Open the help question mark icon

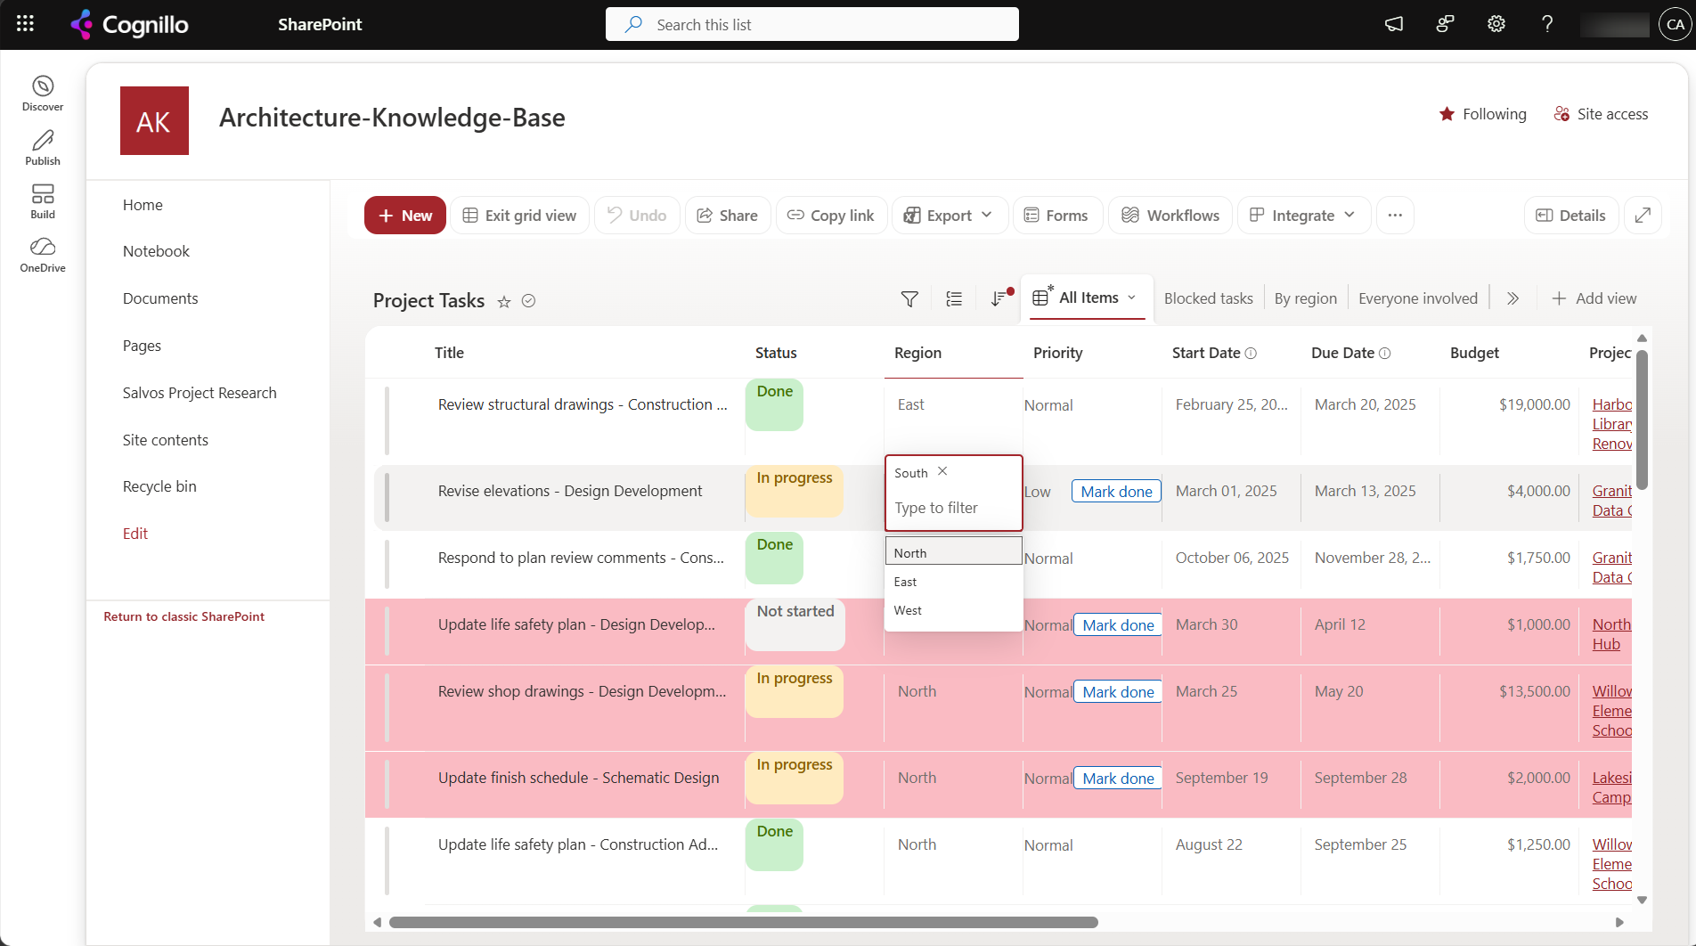click(1547, 24)
